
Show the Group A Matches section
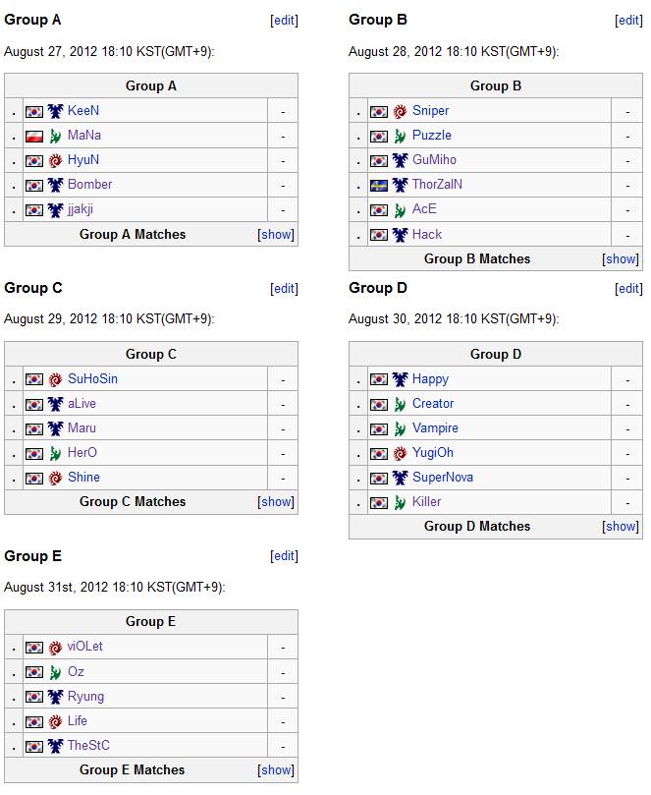click(276, 235)
